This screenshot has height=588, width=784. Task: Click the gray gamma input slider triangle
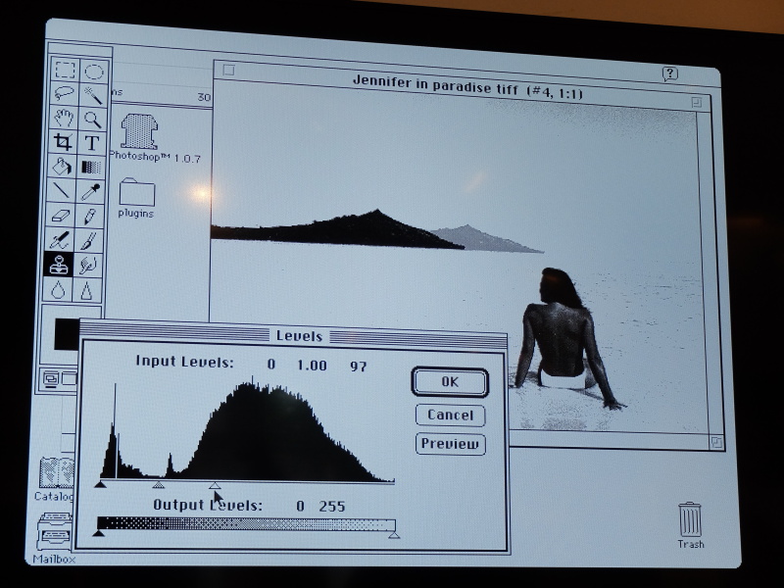click(x=159, y=484)
